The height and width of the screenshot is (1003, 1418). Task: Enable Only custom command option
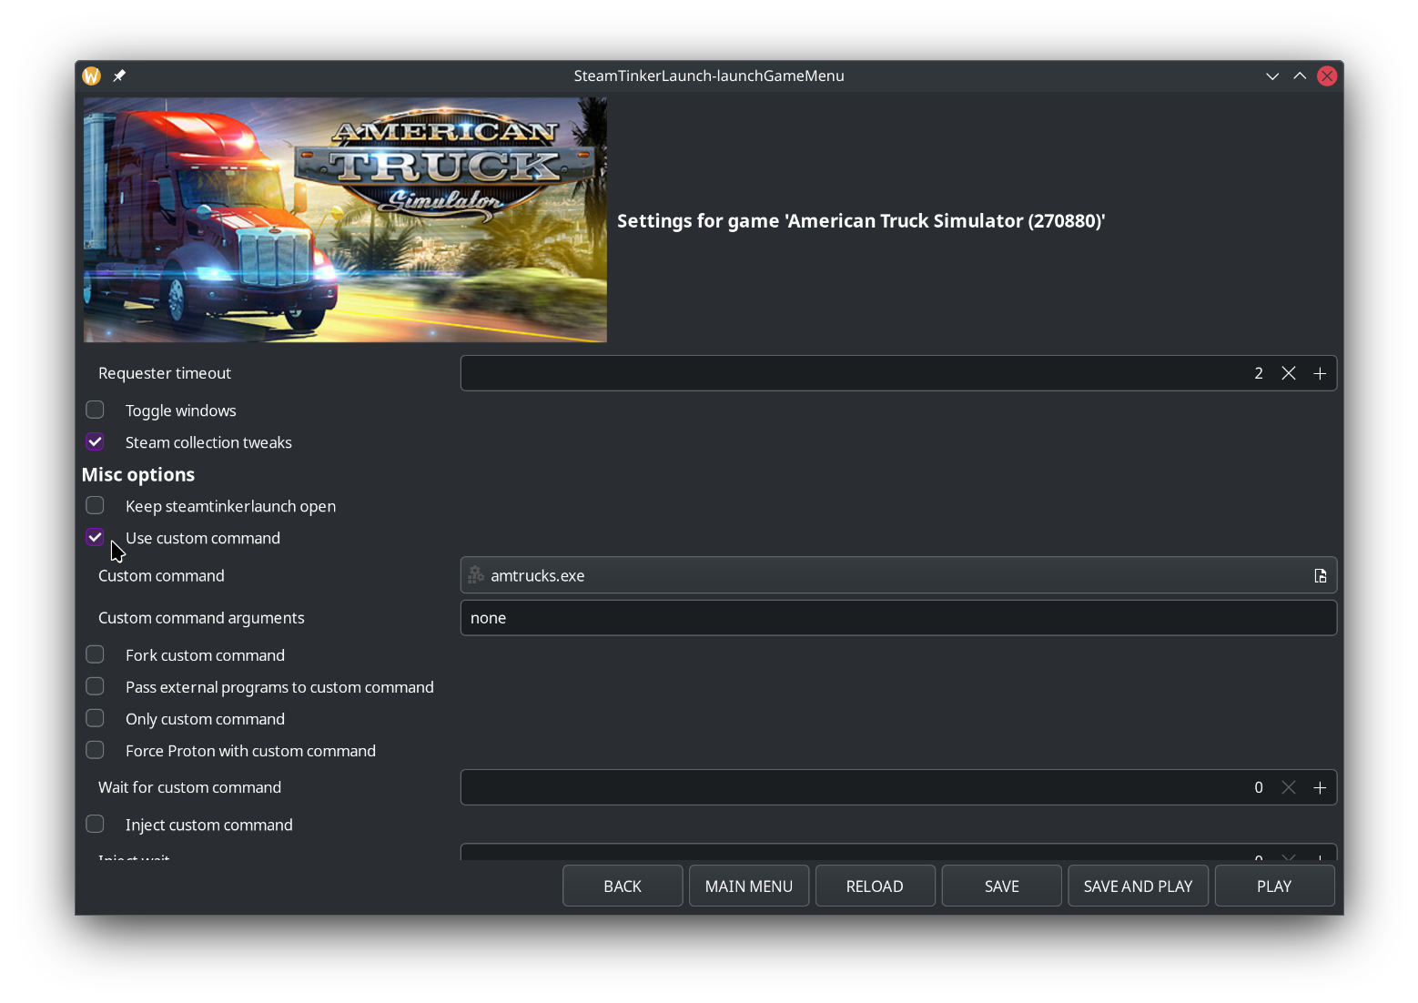(95, 718)
